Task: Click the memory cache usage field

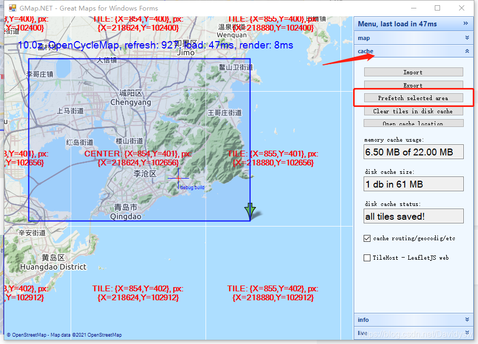Action: [x=413, y=152]
